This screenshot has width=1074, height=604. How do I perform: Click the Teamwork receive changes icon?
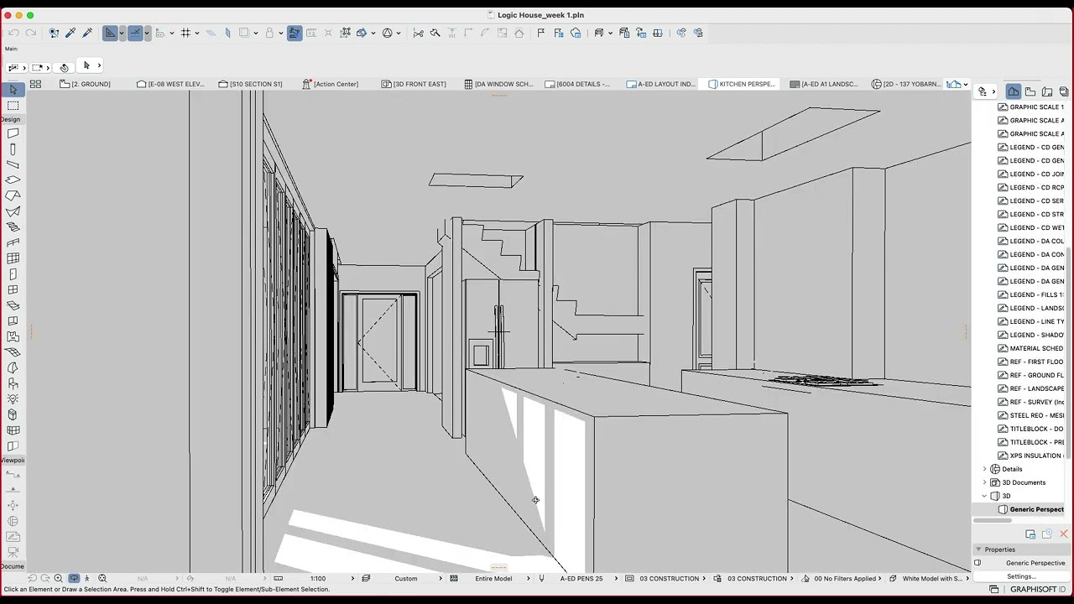pos(698,33)
